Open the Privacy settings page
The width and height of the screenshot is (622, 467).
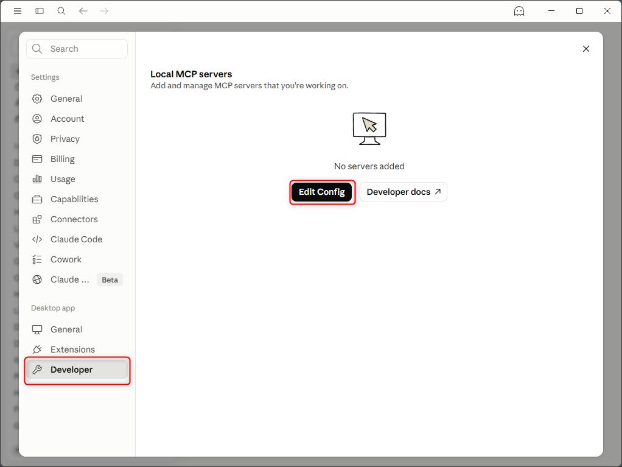pyautogui.click(x=77, y=139)
